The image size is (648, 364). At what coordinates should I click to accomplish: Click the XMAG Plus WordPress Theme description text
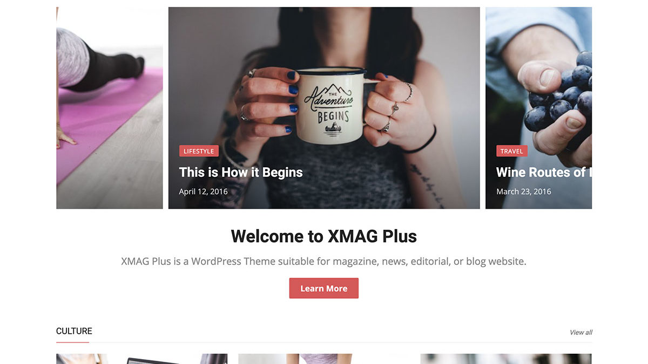[324, 262]
